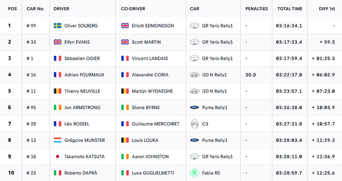The image size is (342, 181).
Task: Open driver Elfyn EVANS's name link
Action: pos(78,42)
